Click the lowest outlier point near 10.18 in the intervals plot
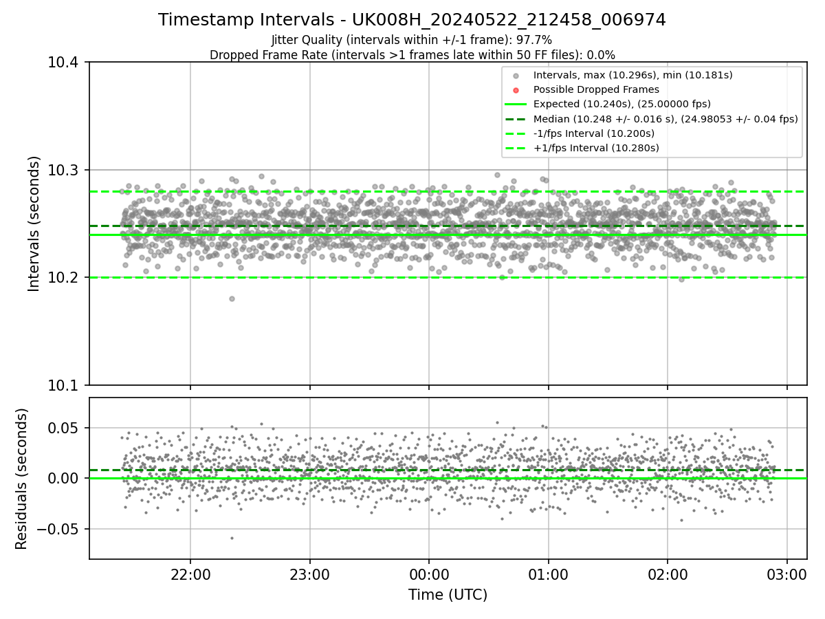 coord(232,298)
